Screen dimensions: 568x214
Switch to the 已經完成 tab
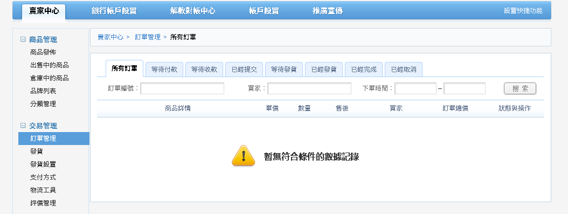coord(364,70)
